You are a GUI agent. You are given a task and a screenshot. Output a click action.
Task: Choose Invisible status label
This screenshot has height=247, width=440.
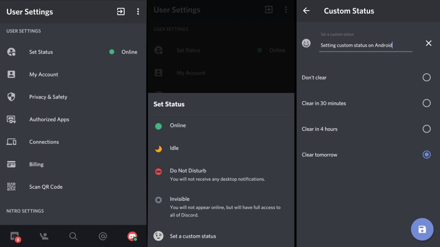[180, 199]
